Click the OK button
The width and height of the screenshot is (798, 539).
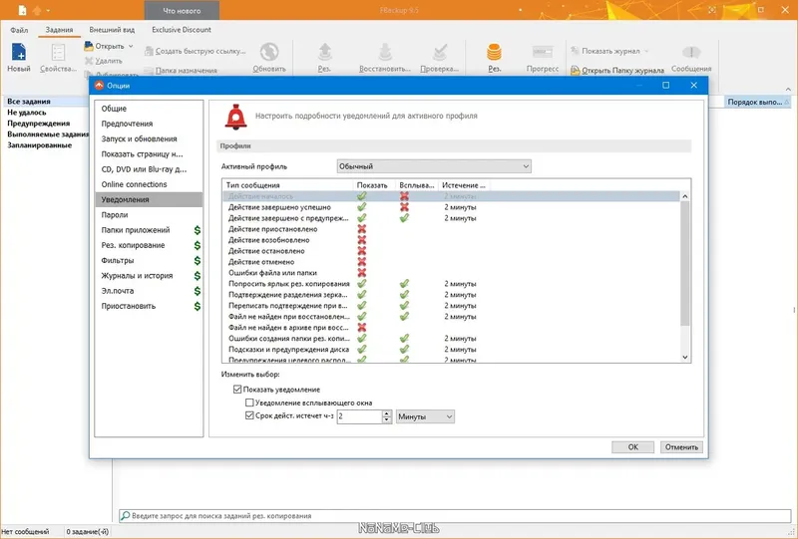click(x=632, y=447)
